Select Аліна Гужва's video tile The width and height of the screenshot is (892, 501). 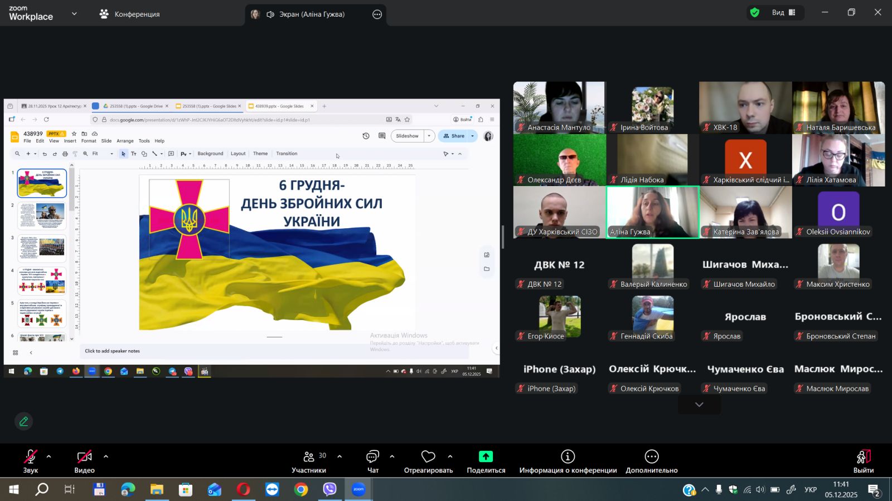(x=652, y=212)
